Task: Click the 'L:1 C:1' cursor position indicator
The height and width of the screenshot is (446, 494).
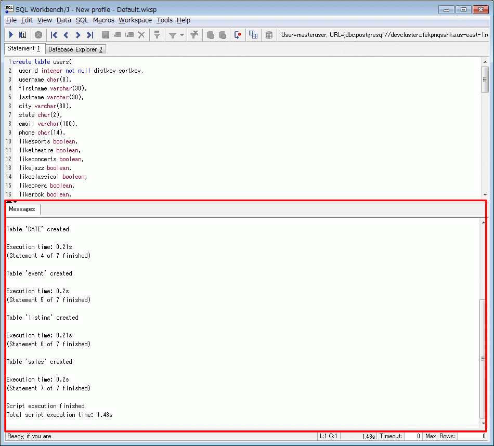Action: (329, 436)
